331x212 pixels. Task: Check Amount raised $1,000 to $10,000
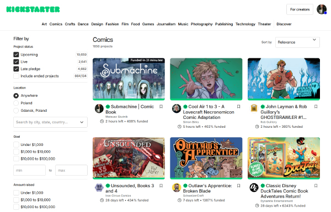[x=16, y=200]
